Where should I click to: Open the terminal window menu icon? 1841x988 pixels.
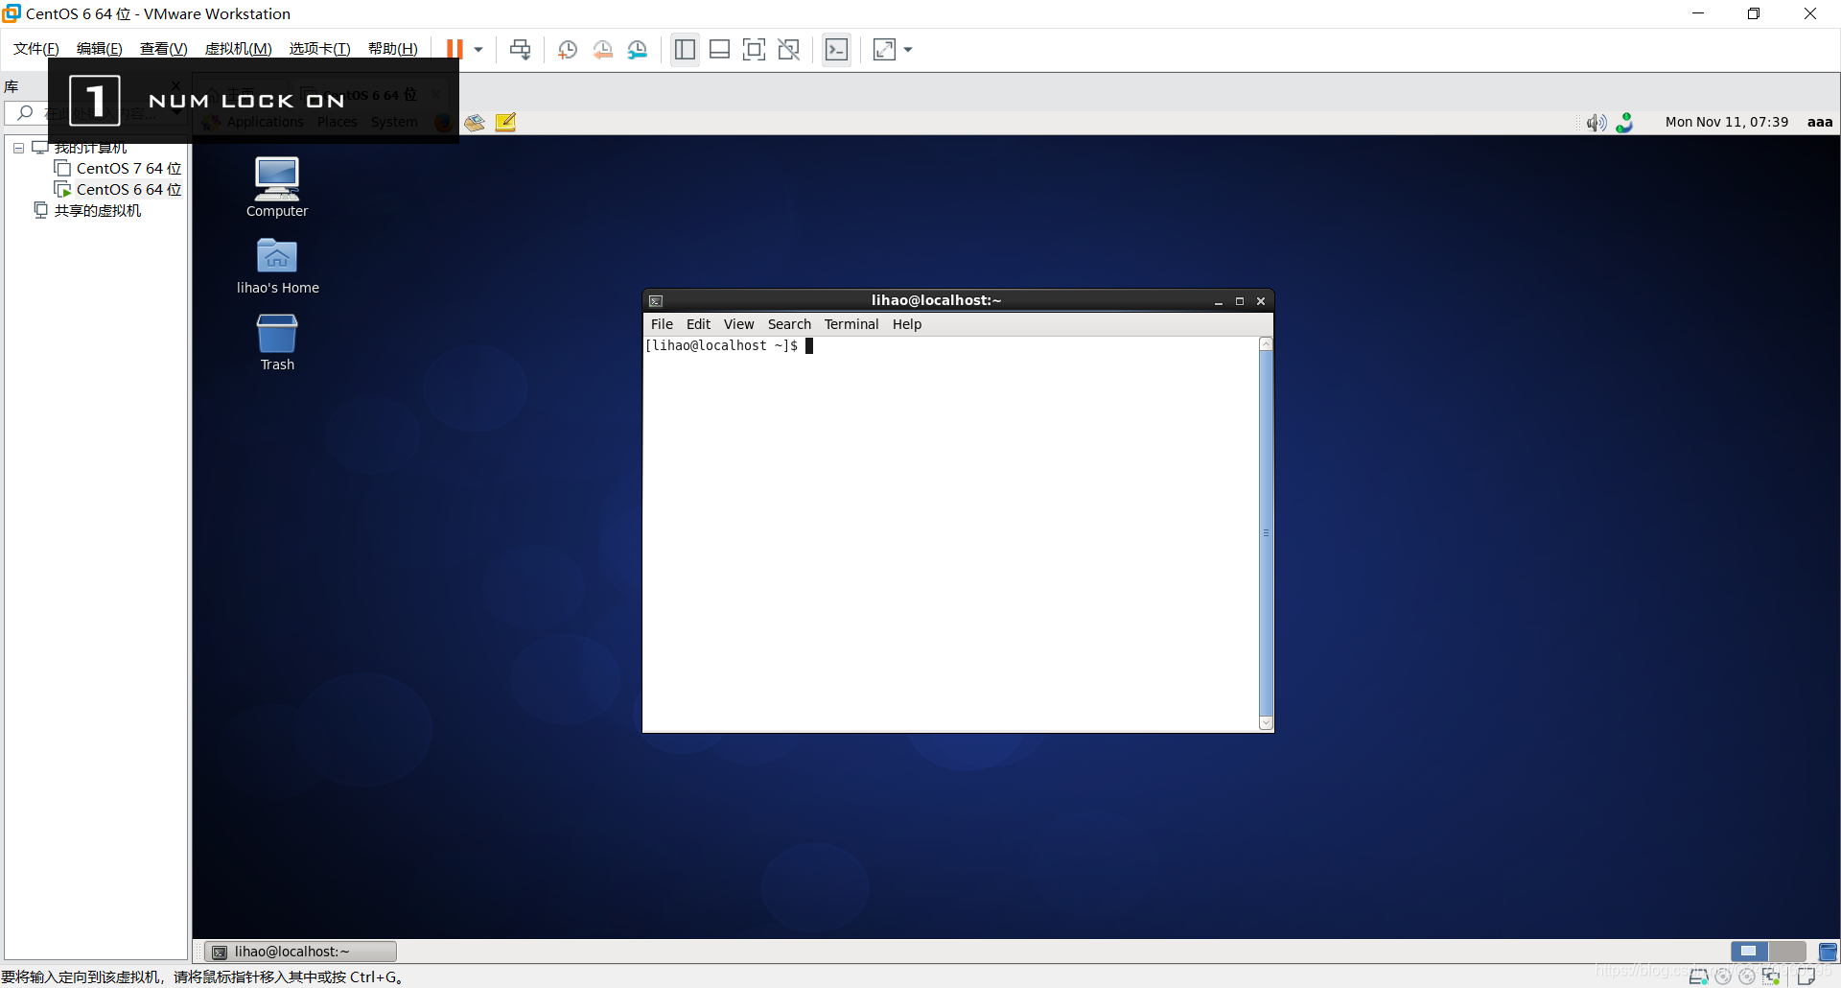pos(656,301)
